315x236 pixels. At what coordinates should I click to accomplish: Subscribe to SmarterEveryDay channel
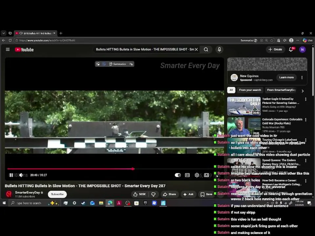tap(57, 194)
